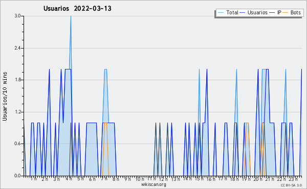Click the orange Bots legend line
Image resolution: width=307 pixels, height=189 pixels.
tap(286, 13)
